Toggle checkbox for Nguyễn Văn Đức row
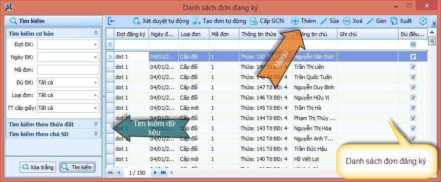 click(413, 57)
